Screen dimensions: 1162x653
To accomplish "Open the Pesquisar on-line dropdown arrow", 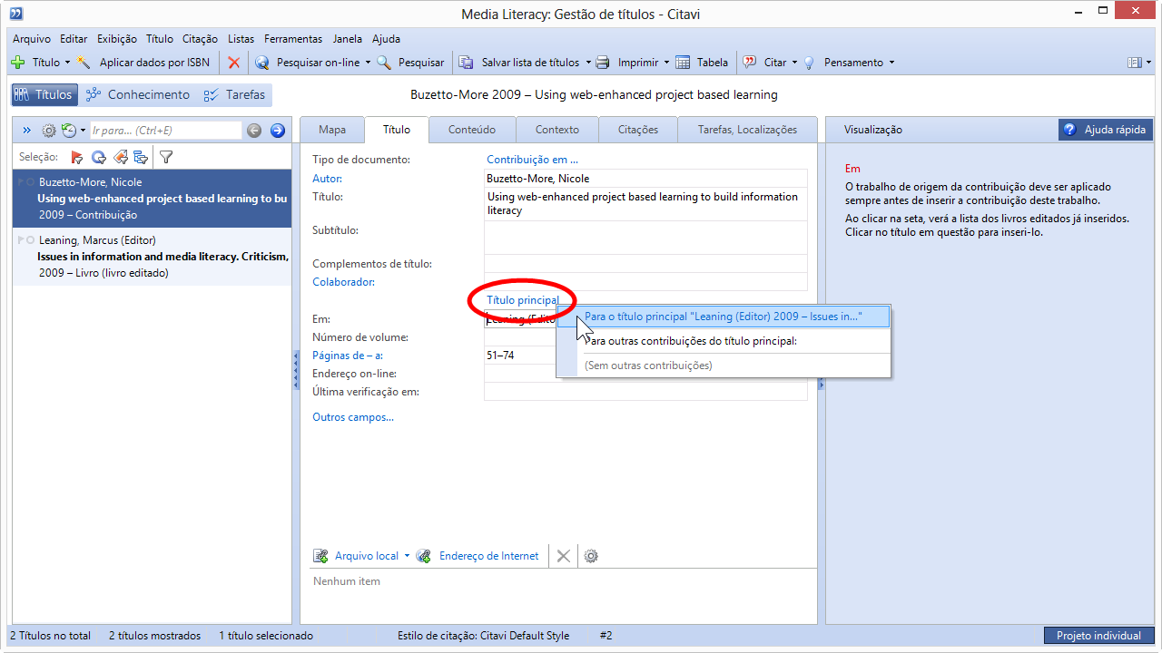I will click(x=368, y=63).
